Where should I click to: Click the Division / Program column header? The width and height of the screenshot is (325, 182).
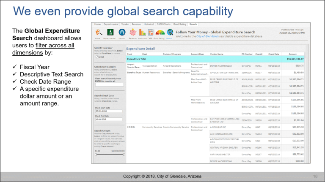172,54
